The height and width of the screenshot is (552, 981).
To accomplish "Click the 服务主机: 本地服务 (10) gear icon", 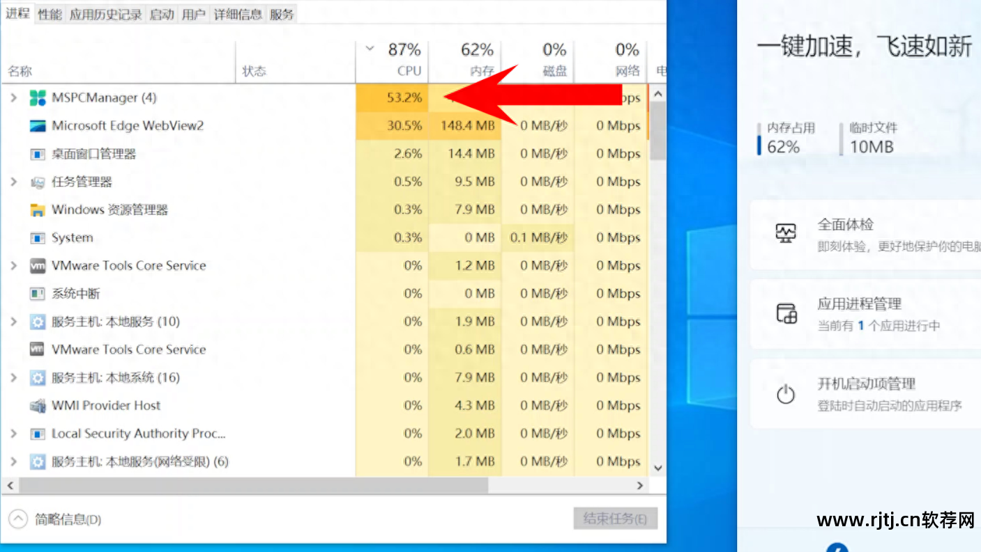I will (38, 322).
